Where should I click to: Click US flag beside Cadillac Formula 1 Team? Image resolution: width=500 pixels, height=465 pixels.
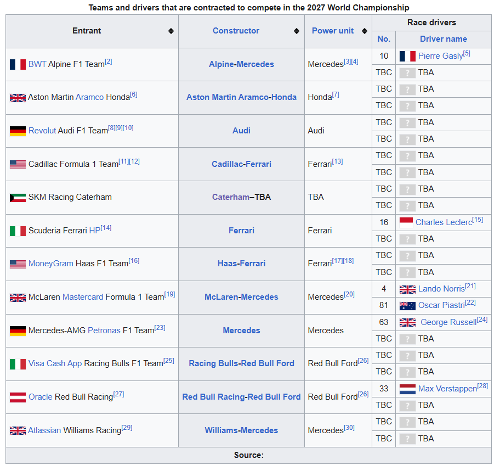click(x=18, y=164)
